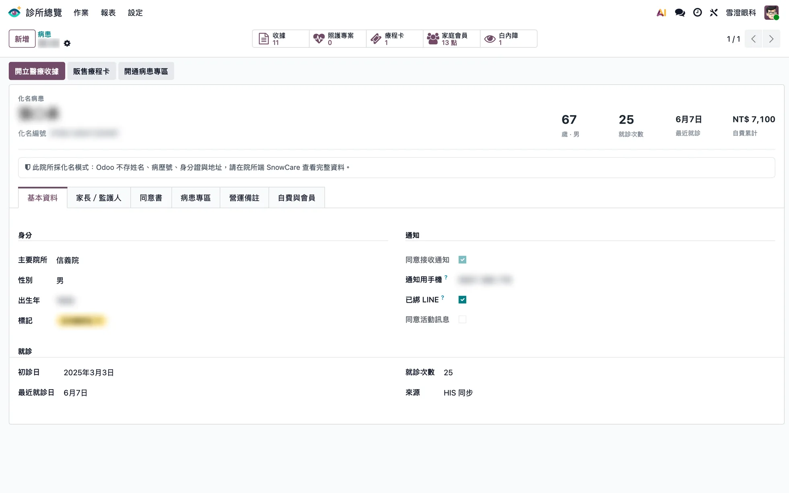Open the 設定 menu
Screen dimensions: 789x493
point(135,13)
